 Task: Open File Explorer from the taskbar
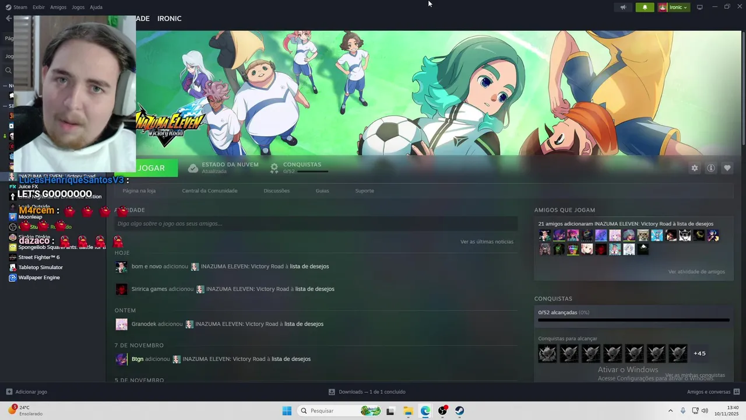click(x=408, y=411)
